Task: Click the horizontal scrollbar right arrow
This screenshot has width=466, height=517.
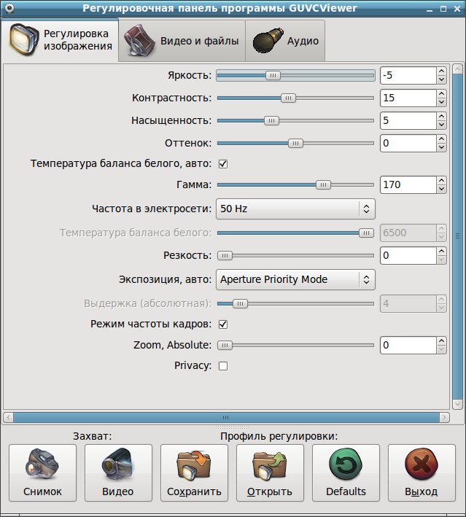Action: click(x=445, y=418)
